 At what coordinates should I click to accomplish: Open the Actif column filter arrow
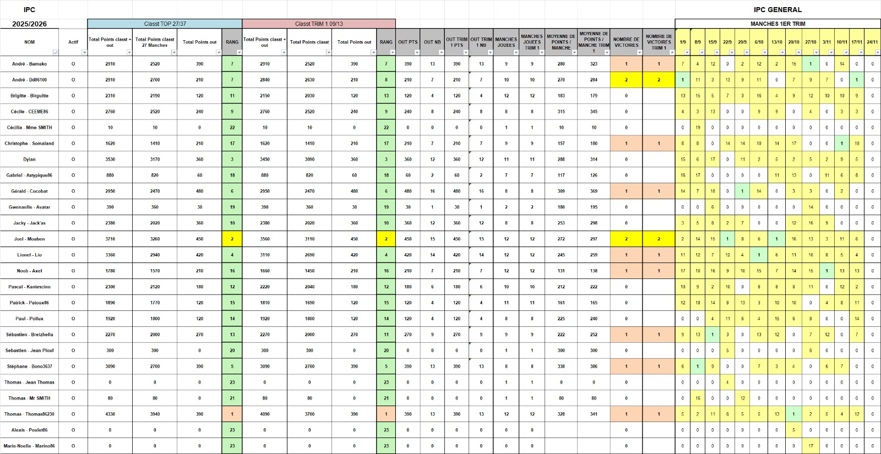coord(84,52)
